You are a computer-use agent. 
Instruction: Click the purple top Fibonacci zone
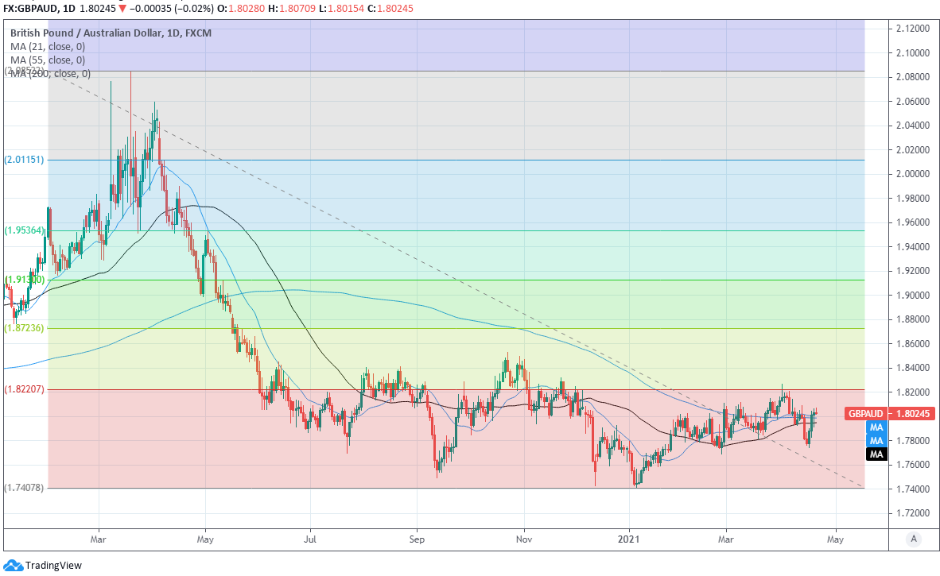[x=477, y=45]
